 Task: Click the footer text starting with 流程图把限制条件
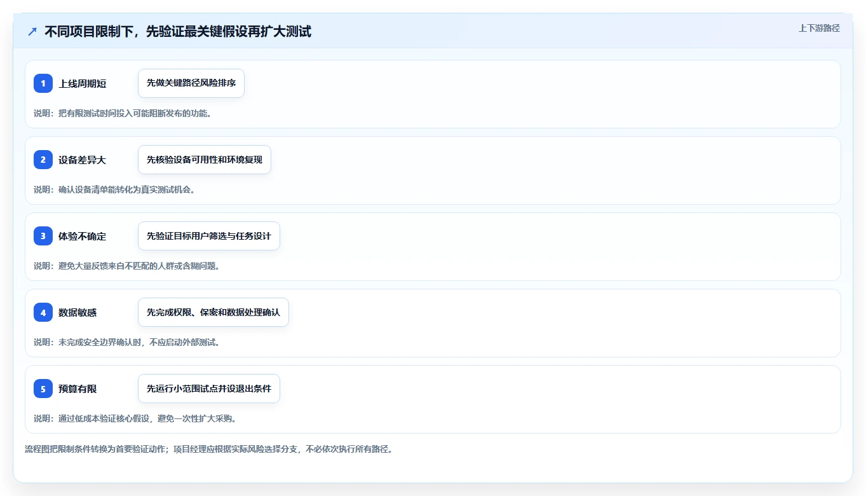pos(208,449)
